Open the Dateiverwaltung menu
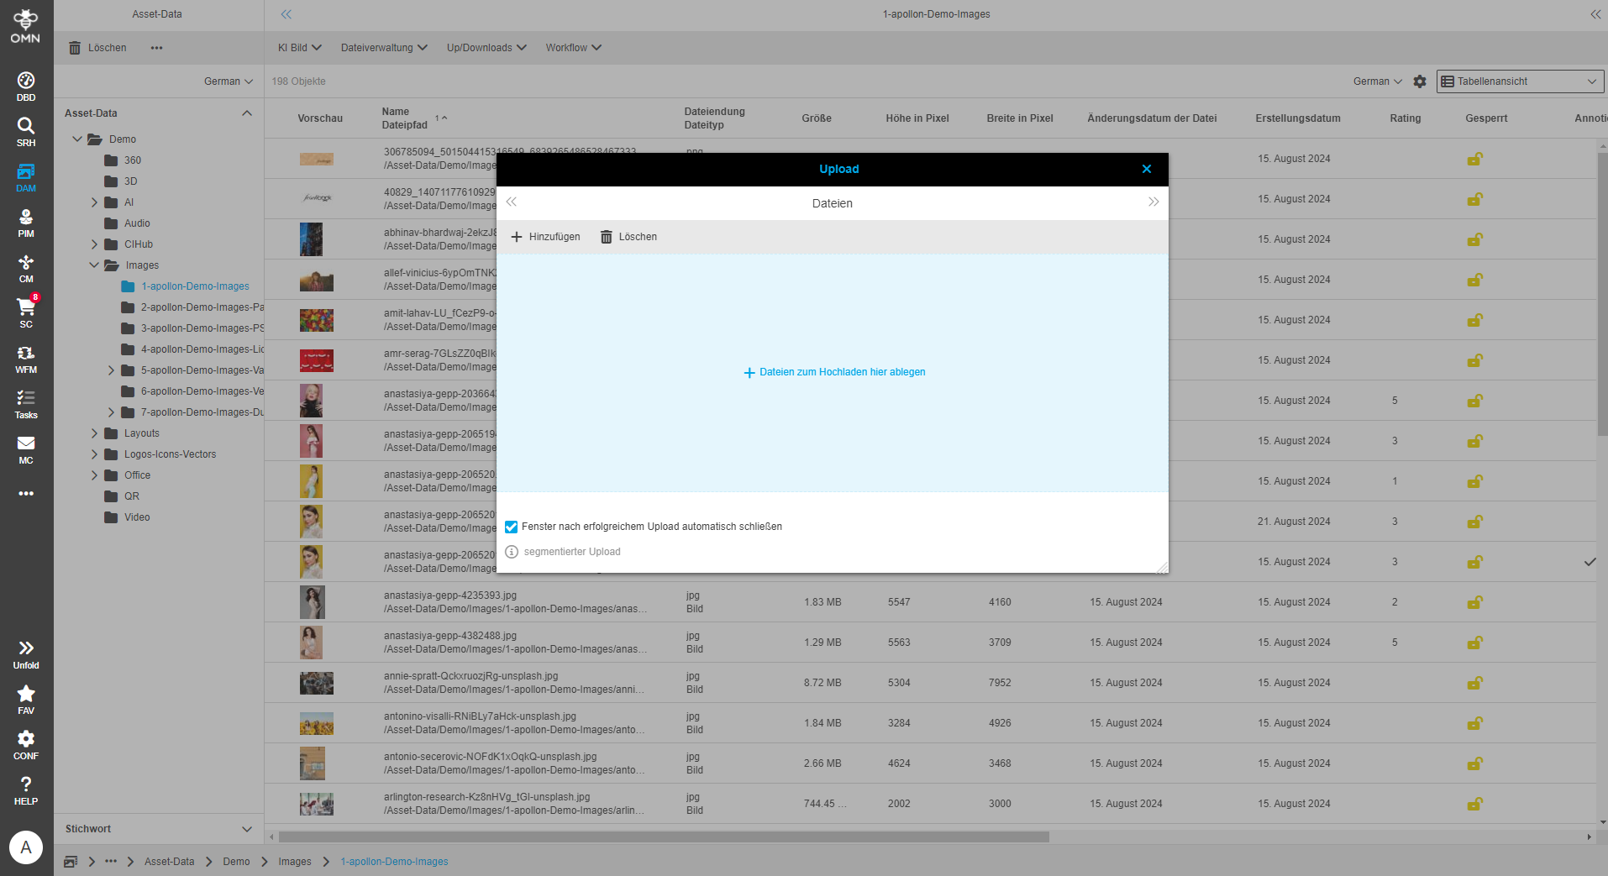The width and height of the screenshot is (1608, 876). pyautogui.click(x=383, y=48)
